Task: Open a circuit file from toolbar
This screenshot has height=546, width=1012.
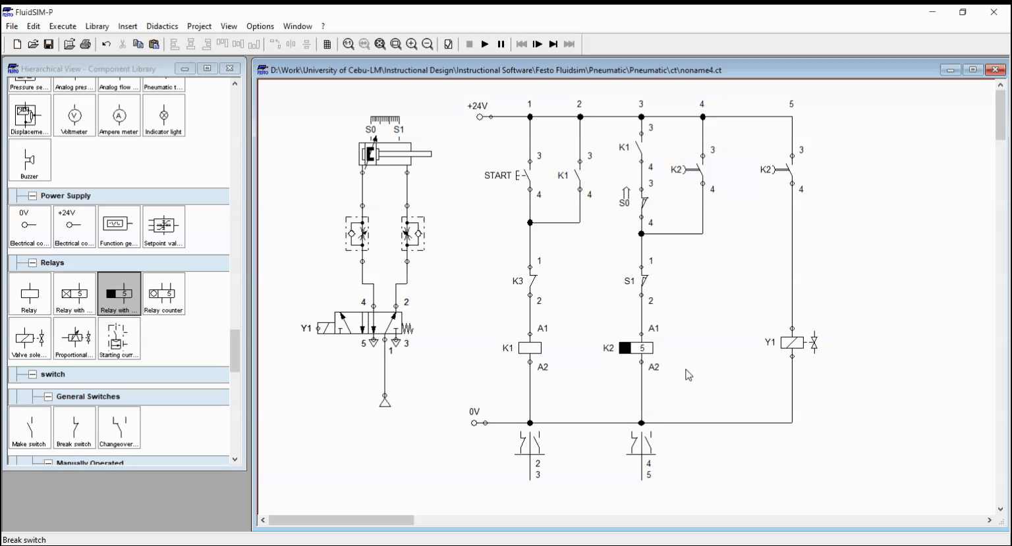Action: [33, 44]
